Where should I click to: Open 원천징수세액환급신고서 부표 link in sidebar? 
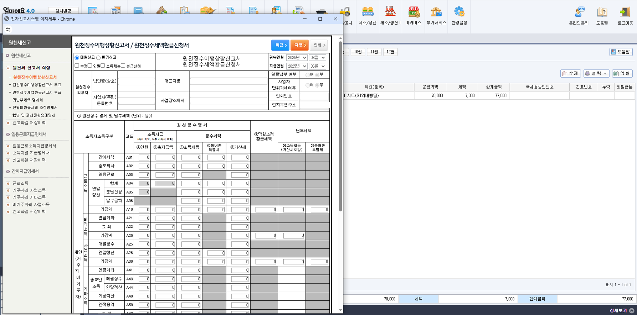(x=37, y=93)
